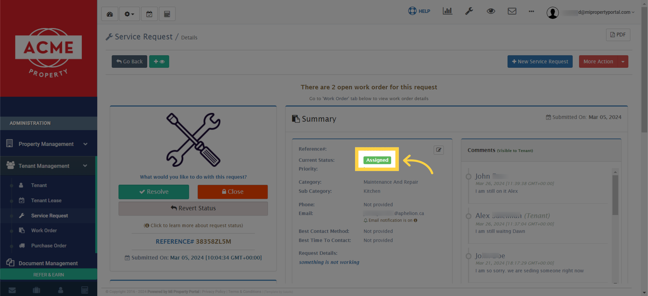Image resolution: width=648 pixels, height=296 pixels.
Task: Click the bottom sidebar briefcase icon
Action: click(x=36, y=290)
